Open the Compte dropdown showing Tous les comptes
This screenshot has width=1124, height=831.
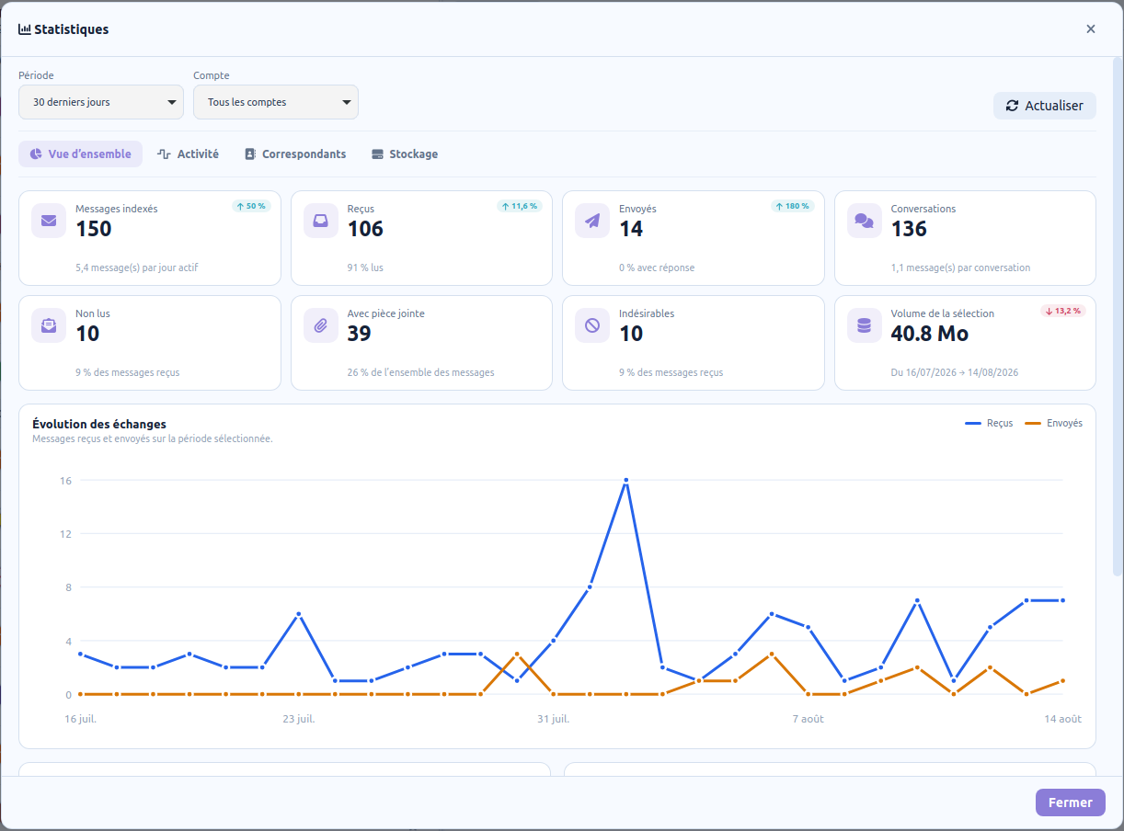click(x=276, y=102)
